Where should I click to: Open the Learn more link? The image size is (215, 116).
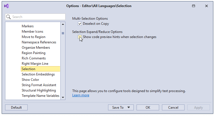point(81,95)
